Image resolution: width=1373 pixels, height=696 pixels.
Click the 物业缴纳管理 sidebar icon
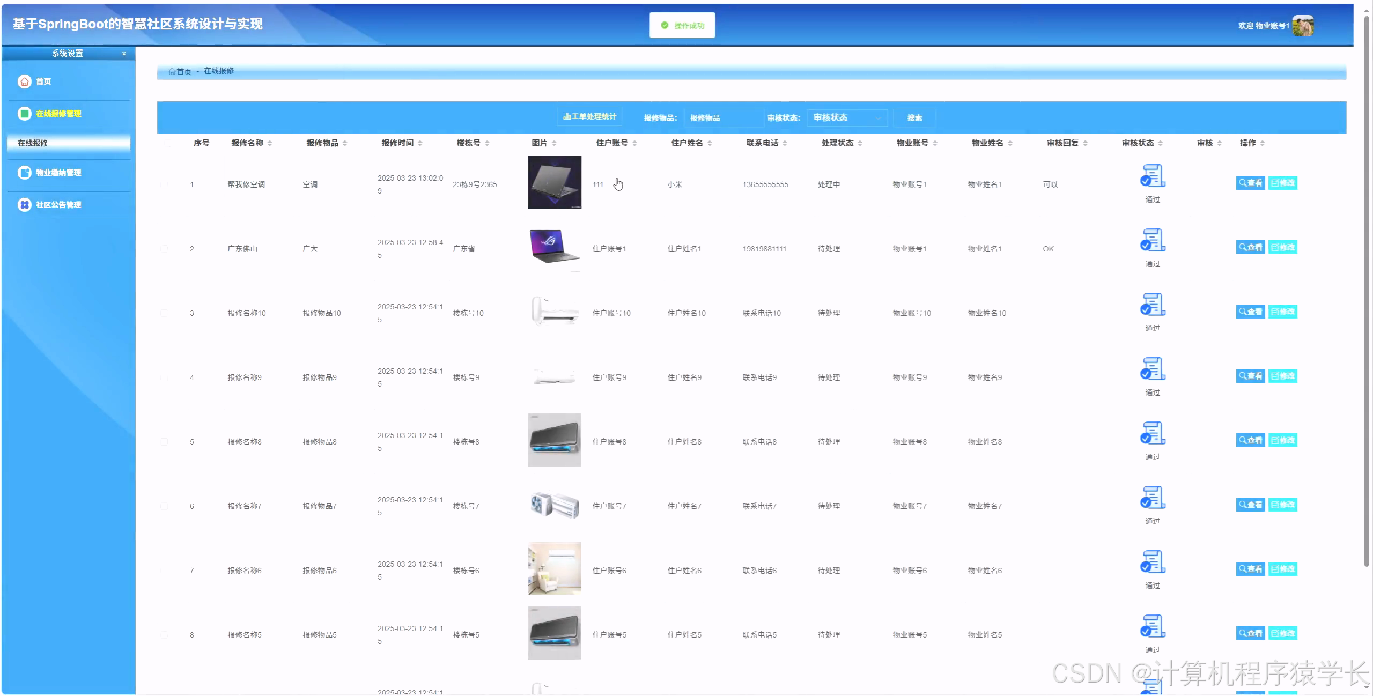(25, 173)
